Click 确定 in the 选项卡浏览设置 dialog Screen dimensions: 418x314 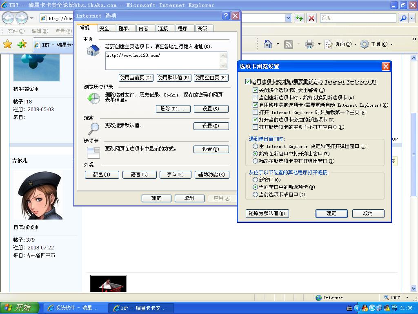pos(331,213)
